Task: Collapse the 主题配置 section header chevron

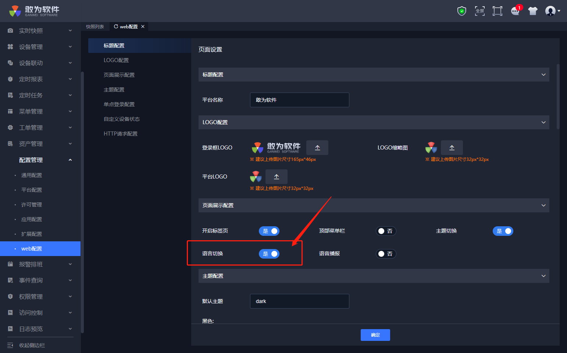Action: [543, 276]
